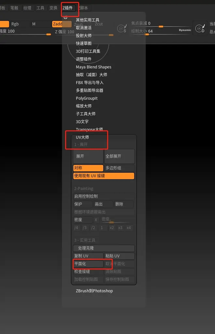Screen dimensions: 215x334
Task: Expand 其他实用工具 plugin section
Action: coord(88,20)
